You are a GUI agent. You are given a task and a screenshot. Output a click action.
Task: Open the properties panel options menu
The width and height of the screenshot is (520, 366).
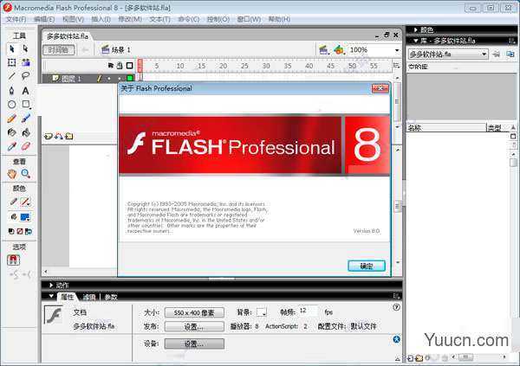(396, 295)
